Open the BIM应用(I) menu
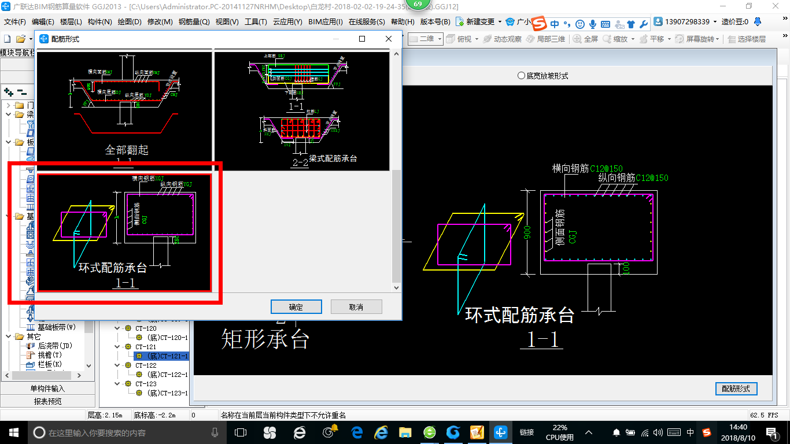The image size is (790, 444). pyautogui.click(x=326, y=22)
